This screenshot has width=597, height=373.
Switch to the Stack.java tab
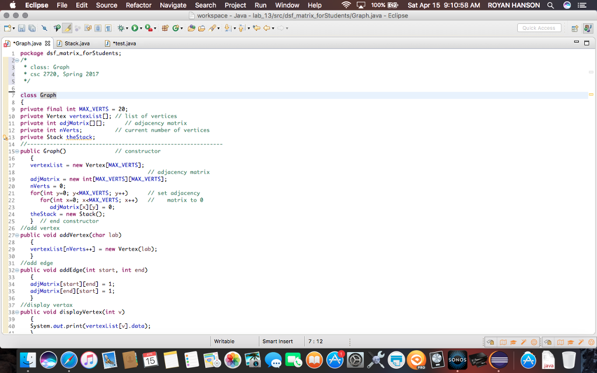click(x=76, y=44)
